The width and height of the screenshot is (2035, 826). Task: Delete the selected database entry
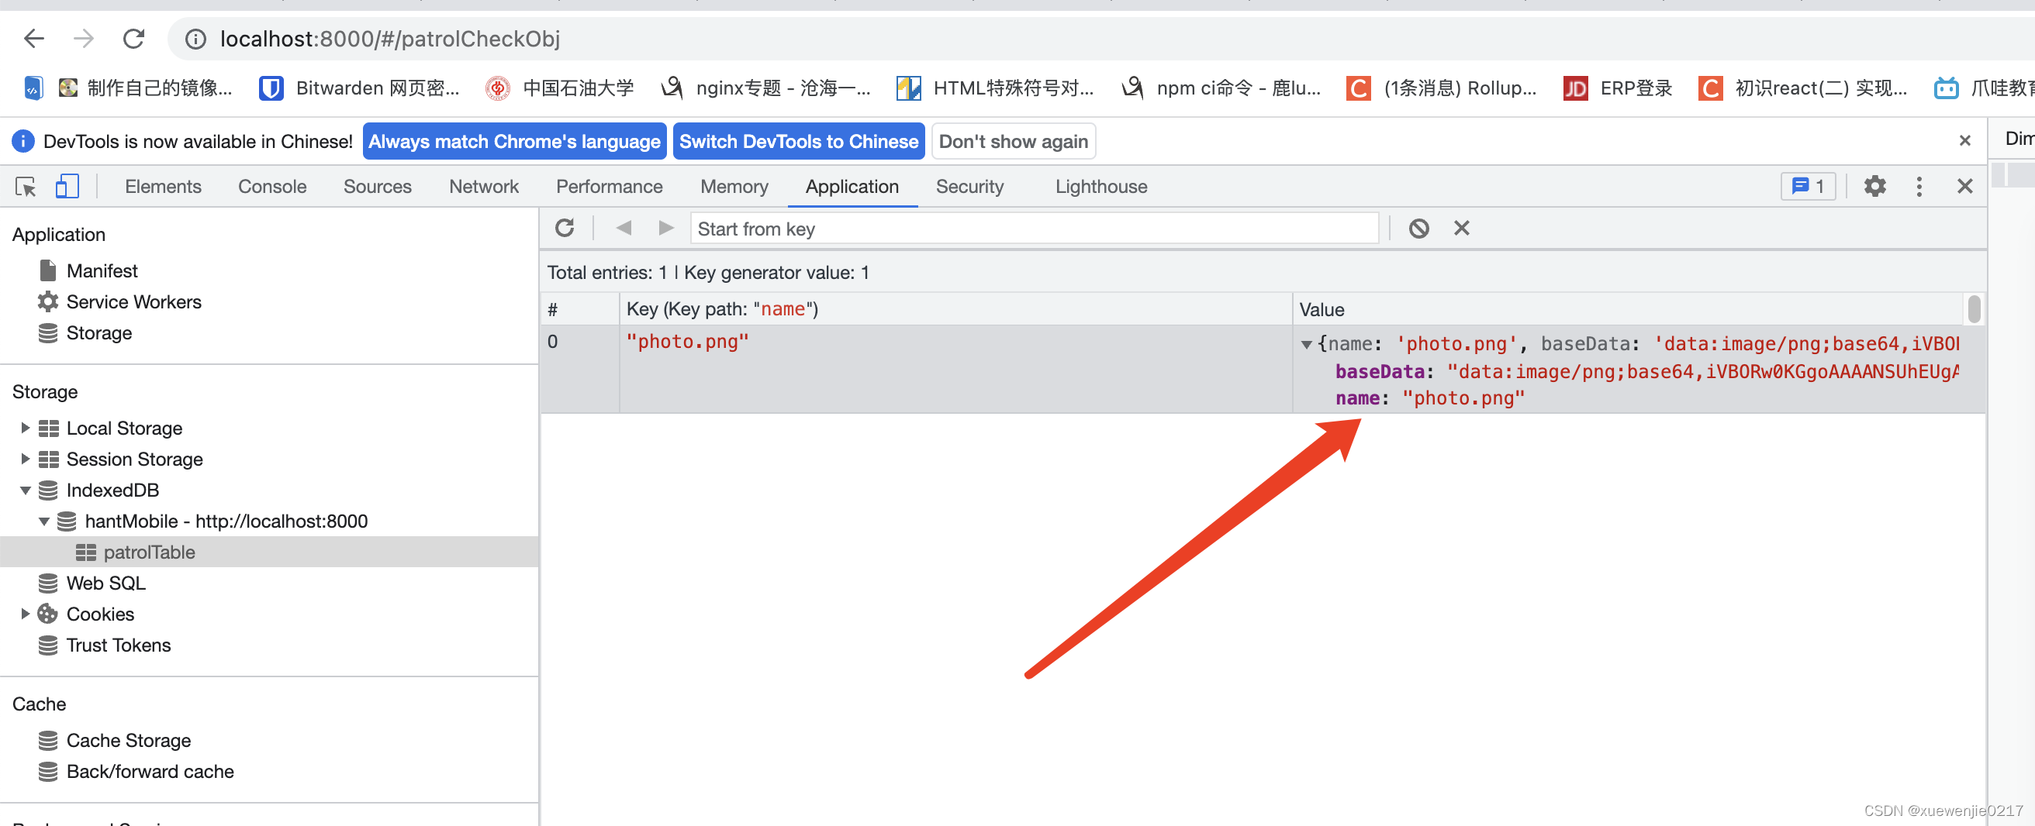point(1460,228)
